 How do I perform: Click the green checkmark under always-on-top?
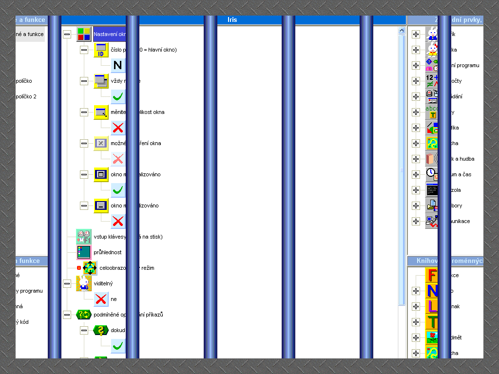[118, 96]
